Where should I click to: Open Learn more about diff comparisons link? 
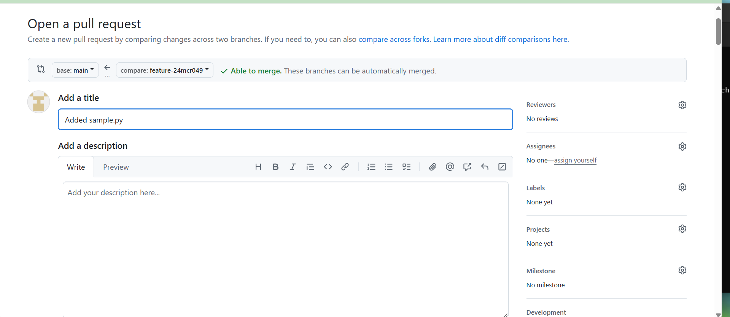[x=500, y=39]
